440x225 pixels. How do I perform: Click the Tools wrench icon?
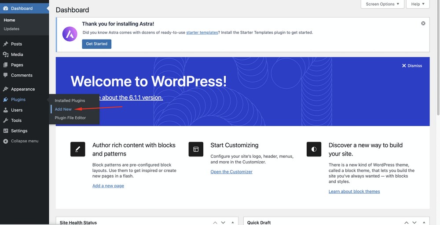(6, 120)
